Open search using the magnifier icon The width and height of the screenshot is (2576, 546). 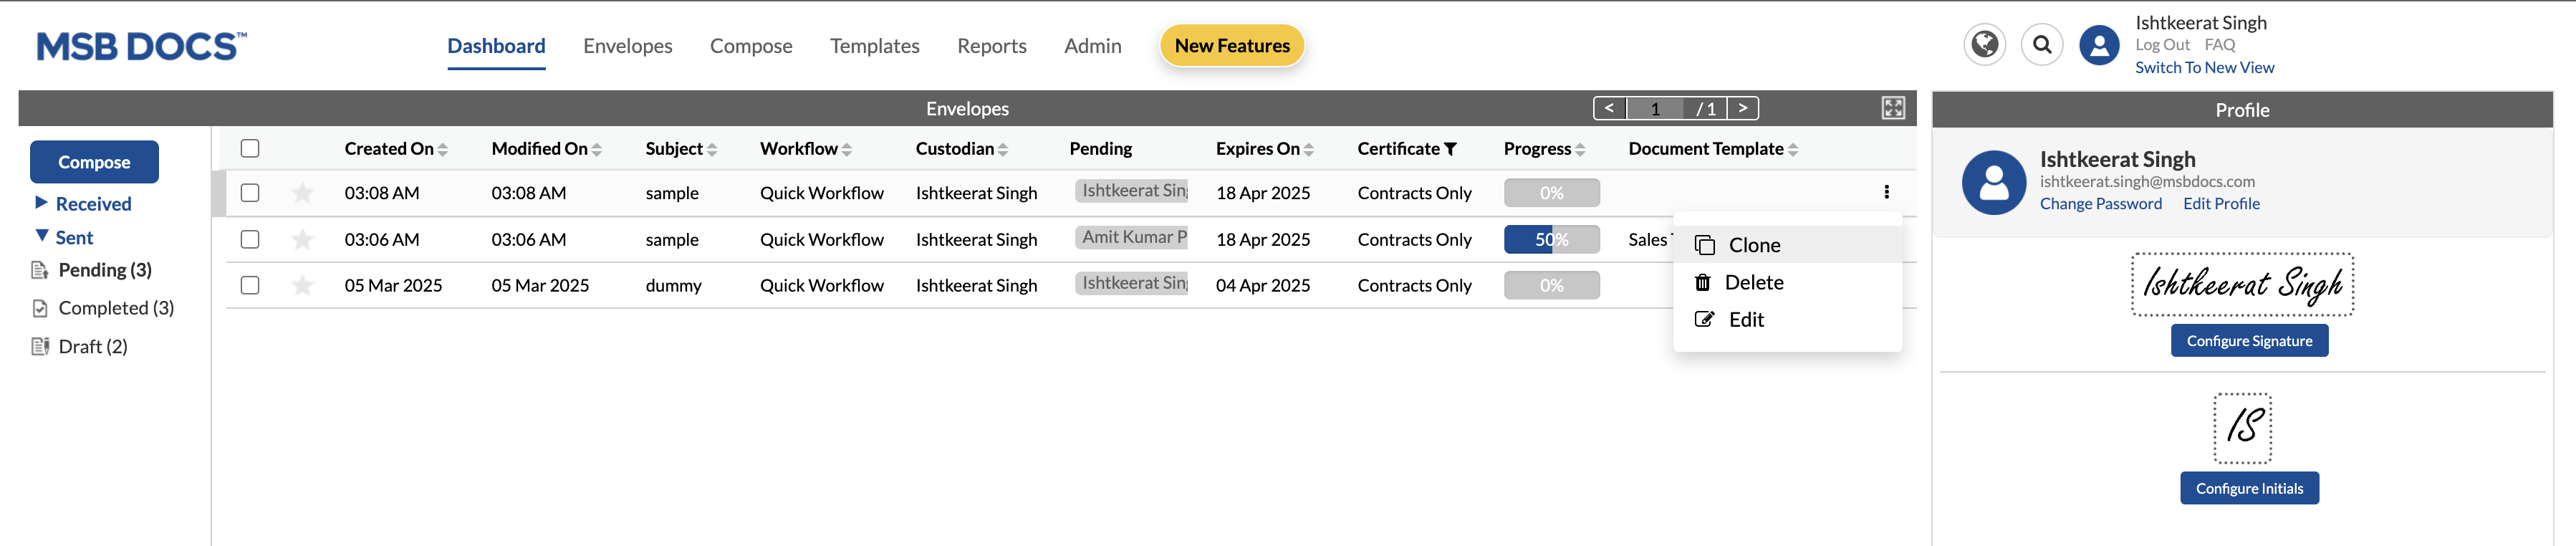[x=2041, y=45]
